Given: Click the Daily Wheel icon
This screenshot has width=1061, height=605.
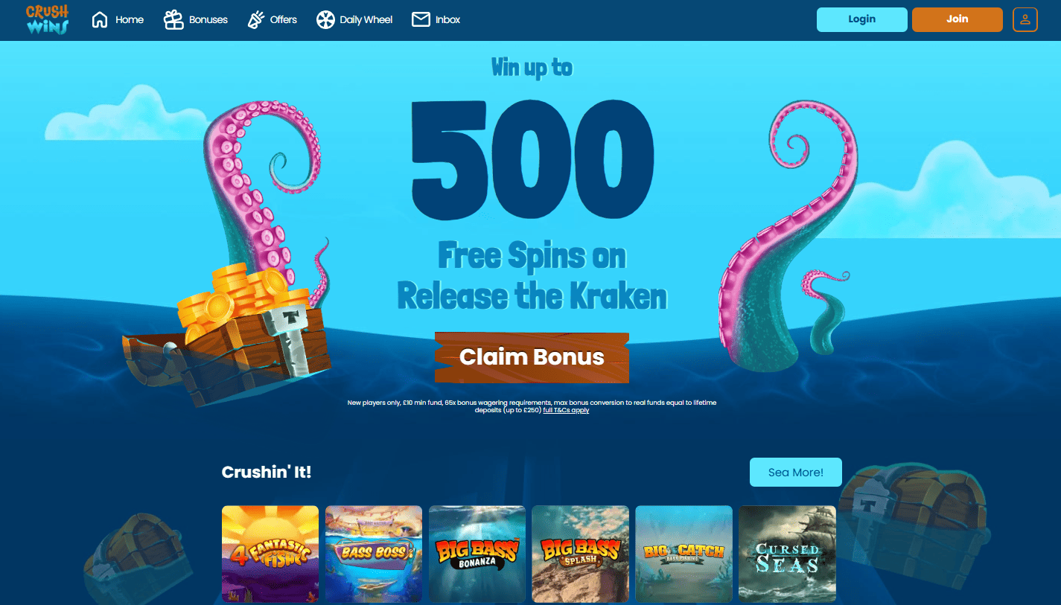Looking at the screenshot, I should [325, 19].
